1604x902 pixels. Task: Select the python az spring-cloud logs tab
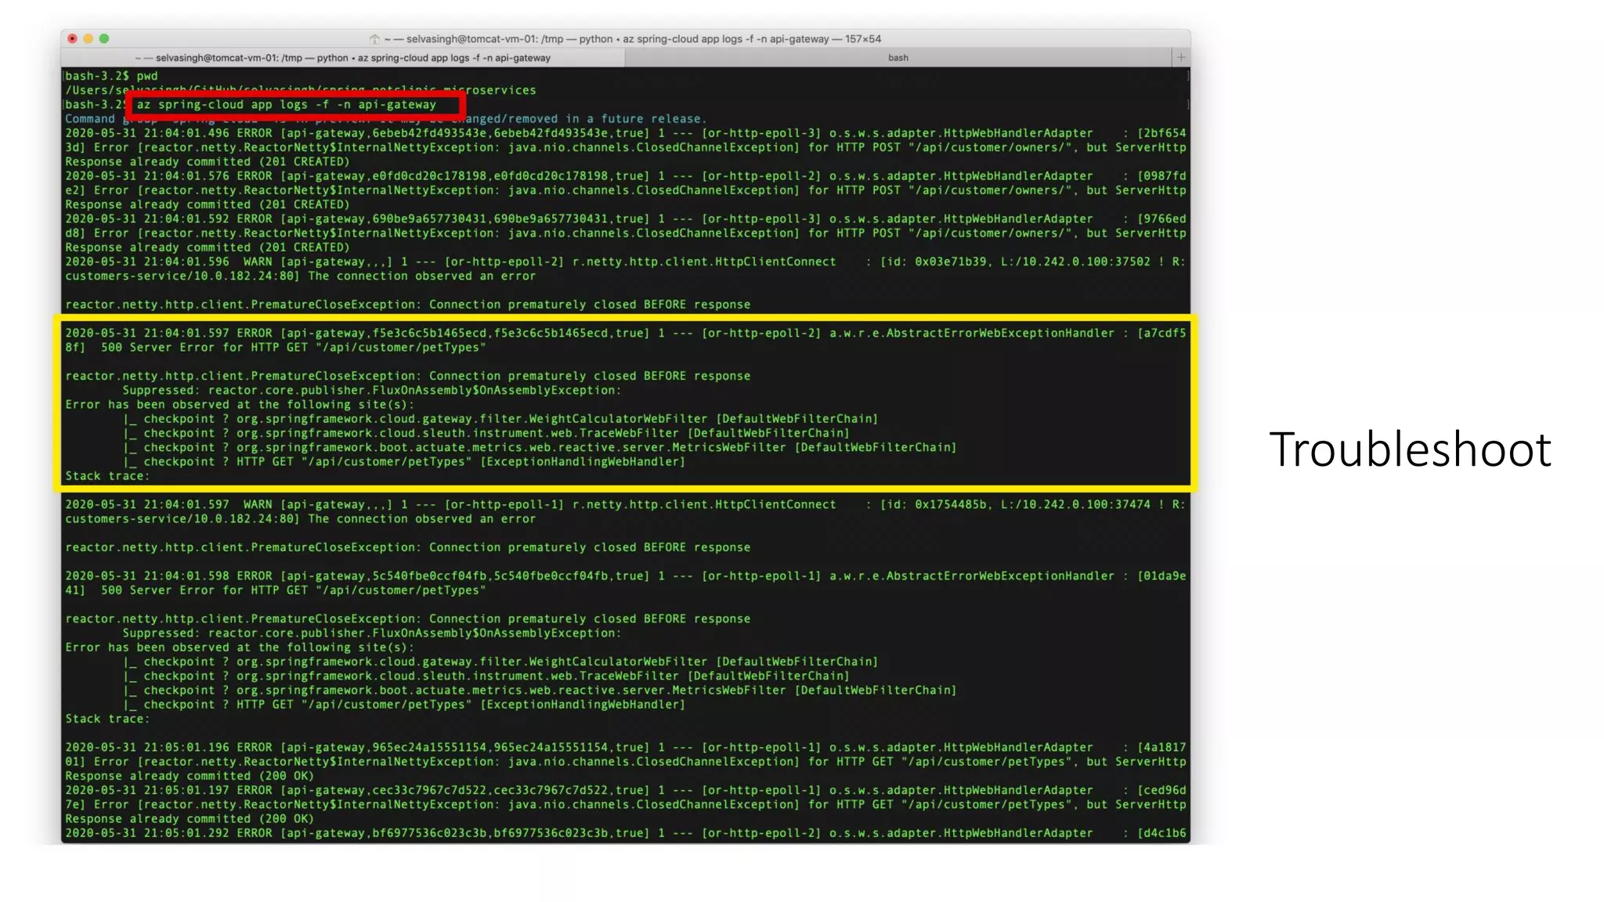click(342, 58)
